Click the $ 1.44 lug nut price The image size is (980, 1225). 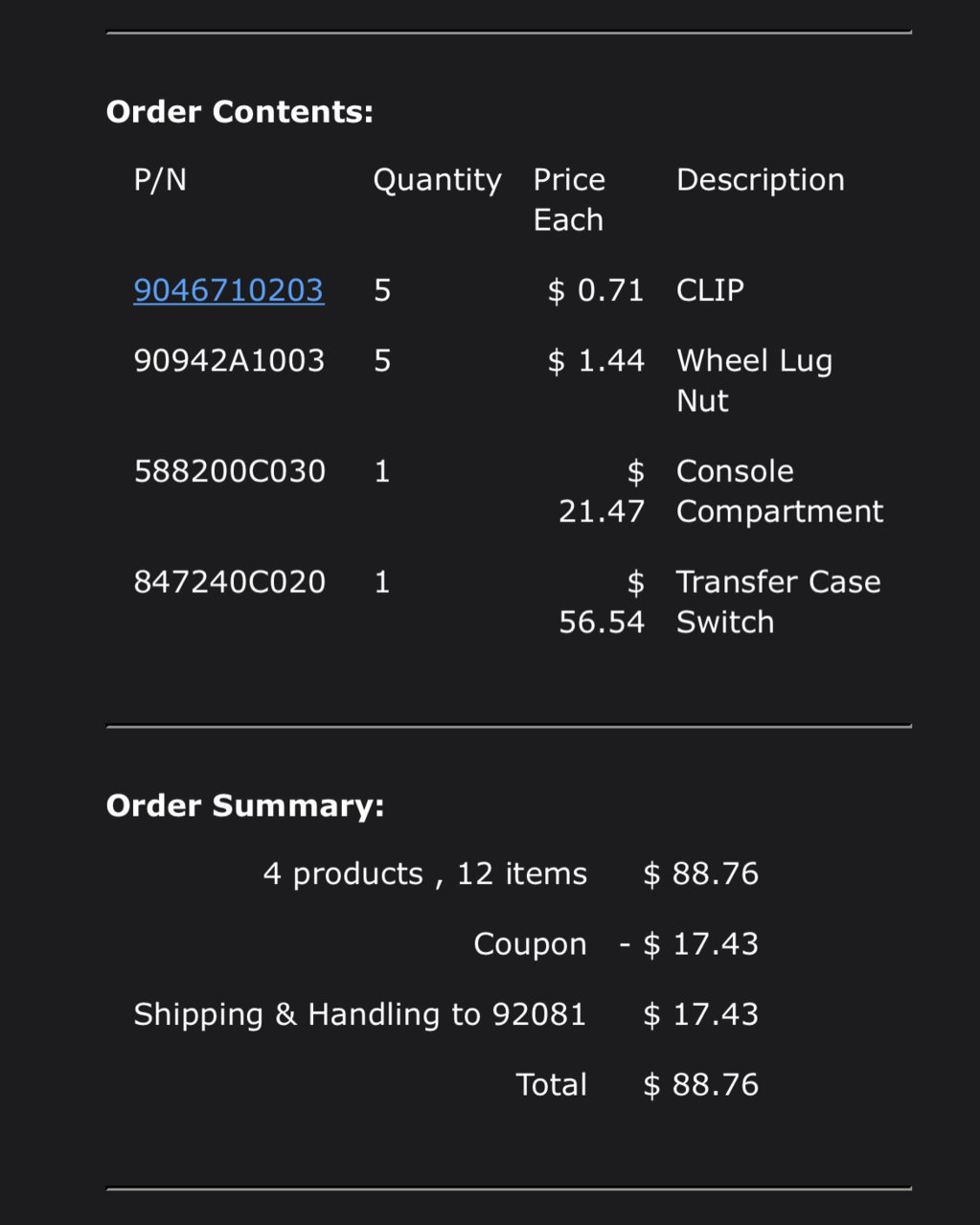coord(596,360)
